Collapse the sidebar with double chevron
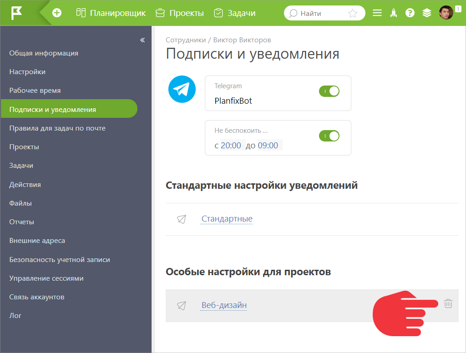This screenshot has width=466, height=353. coord(142,40)
